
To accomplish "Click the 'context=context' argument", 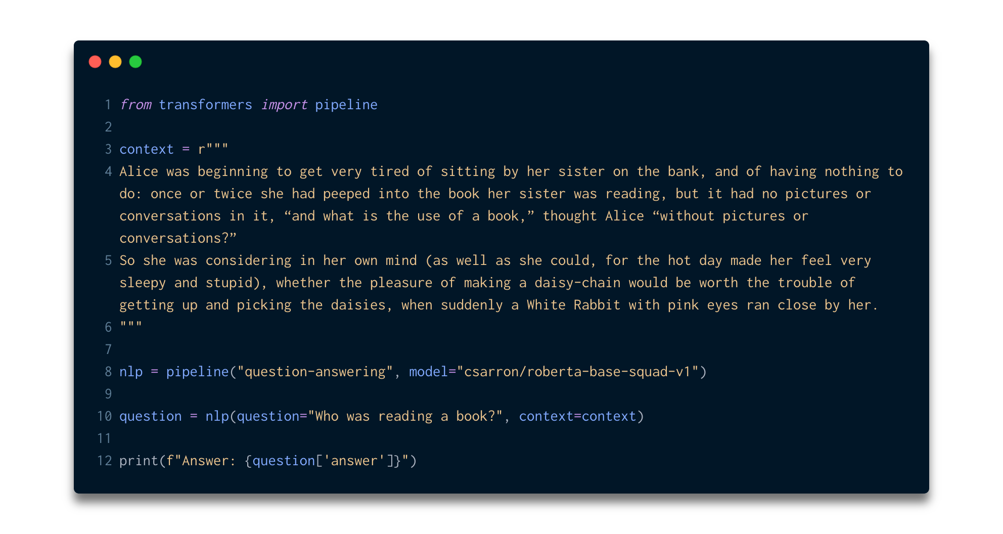I will 577,416.
